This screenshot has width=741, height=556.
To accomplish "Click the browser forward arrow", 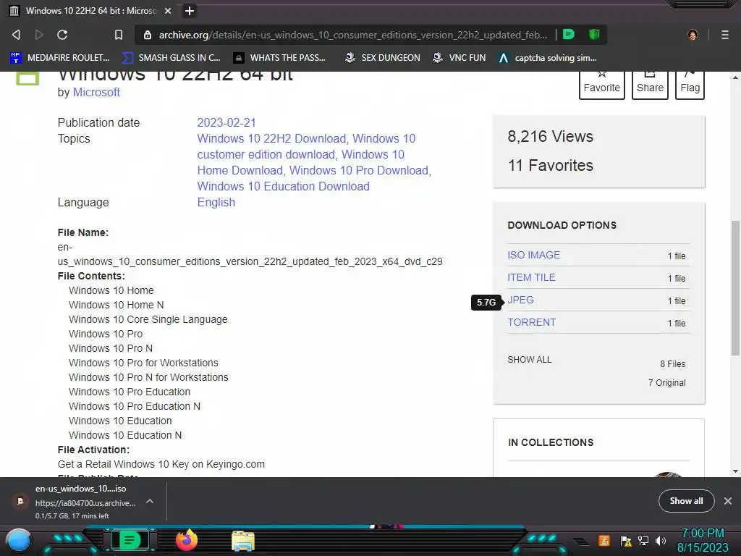I will (x=39, y=35).
